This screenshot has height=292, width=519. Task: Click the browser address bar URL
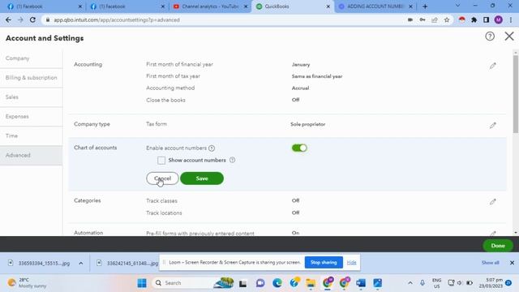[x=117, y=19]
